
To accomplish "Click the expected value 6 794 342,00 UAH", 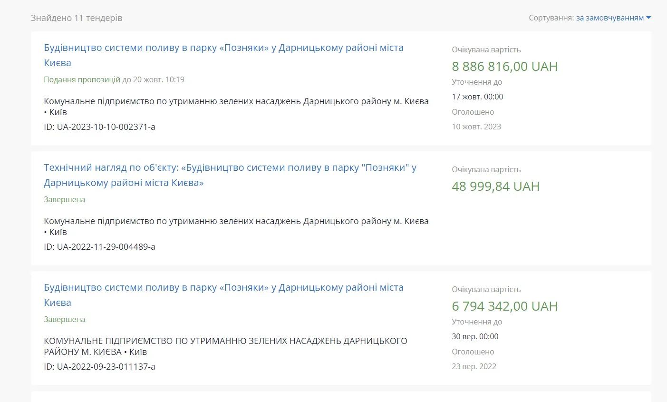I will point(504,306).
